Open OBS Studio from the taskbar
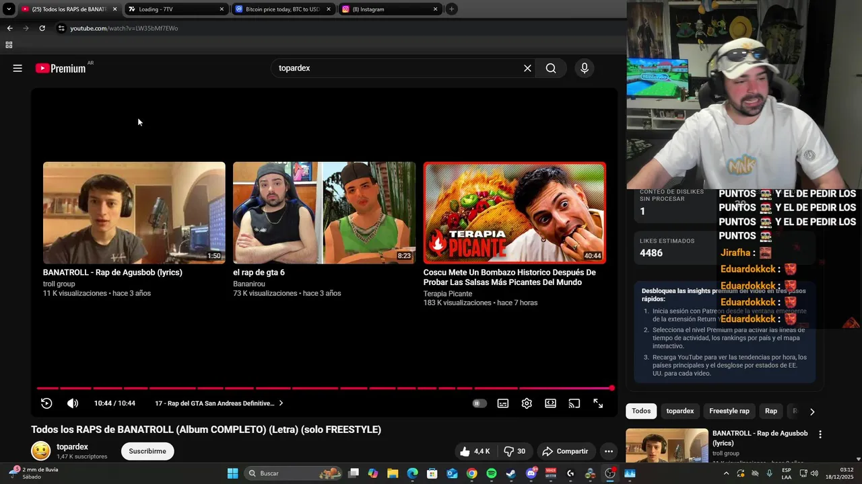 click(609, 473)
